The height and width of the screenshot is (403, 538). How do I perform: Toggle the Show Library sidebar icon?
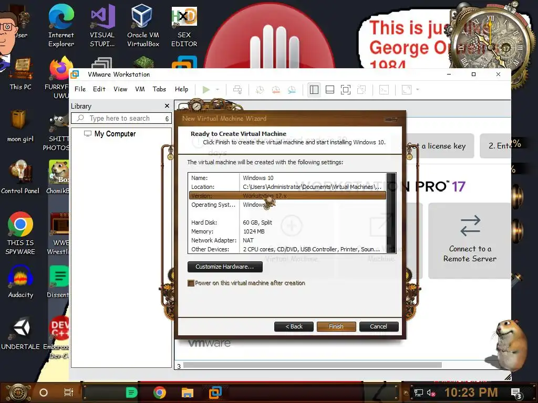click(x=314, y=90)
